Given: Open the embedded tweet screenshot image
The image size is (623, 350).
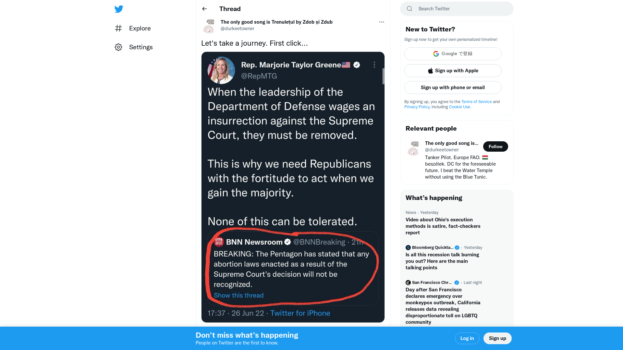Looking at the screenshot, I should tap(293, 187).
